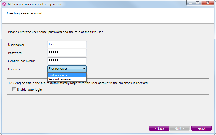Click the NGSengine gear icon in title bar
The image size is (216, 135).
(4, 4)
